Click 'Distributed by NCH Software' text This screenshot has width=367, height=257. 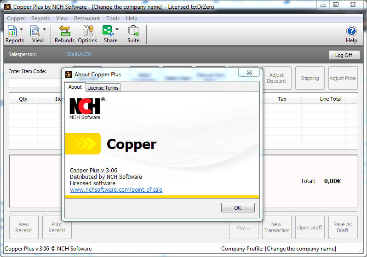pos(106,177)
